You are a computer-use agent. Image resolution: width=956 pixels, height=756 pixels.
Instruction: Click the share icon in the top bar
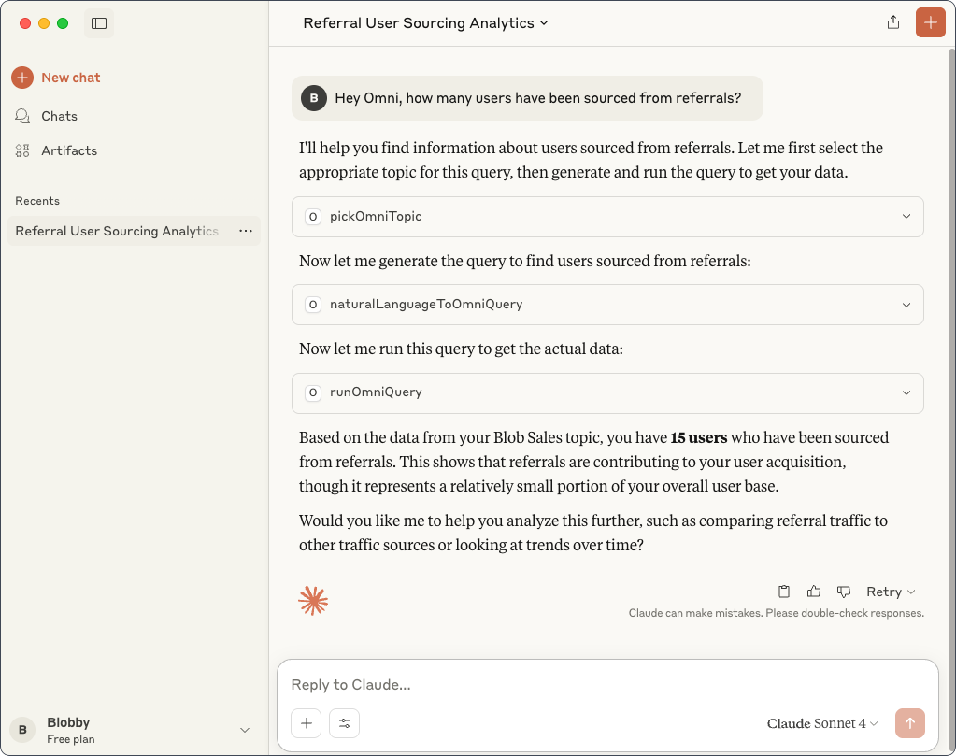(x=893, y=22)
